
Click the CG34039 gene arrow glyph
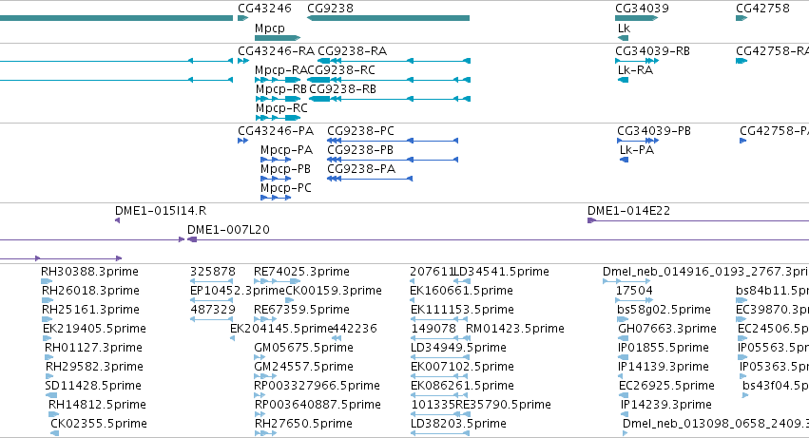click(637, 18)
